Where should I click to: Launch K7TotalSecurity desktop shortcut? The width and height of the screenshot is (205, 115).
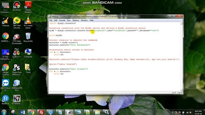coord(17,100)
